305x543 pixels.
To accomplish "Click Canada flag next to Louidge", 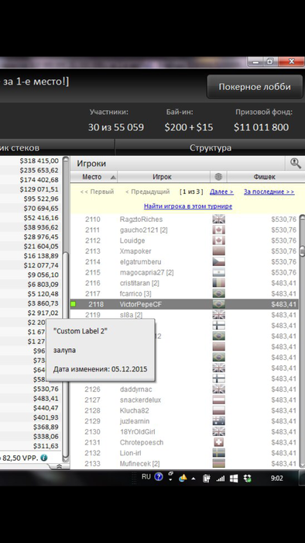I will pyautogui.click(x=218, y=240).
